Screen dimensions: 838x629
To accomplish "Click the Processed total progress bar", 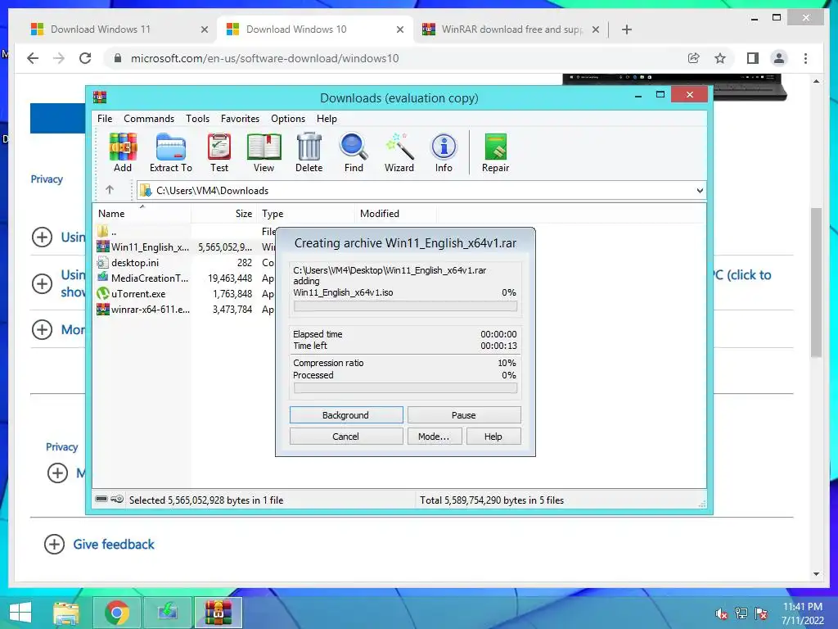I will (405, 388).
